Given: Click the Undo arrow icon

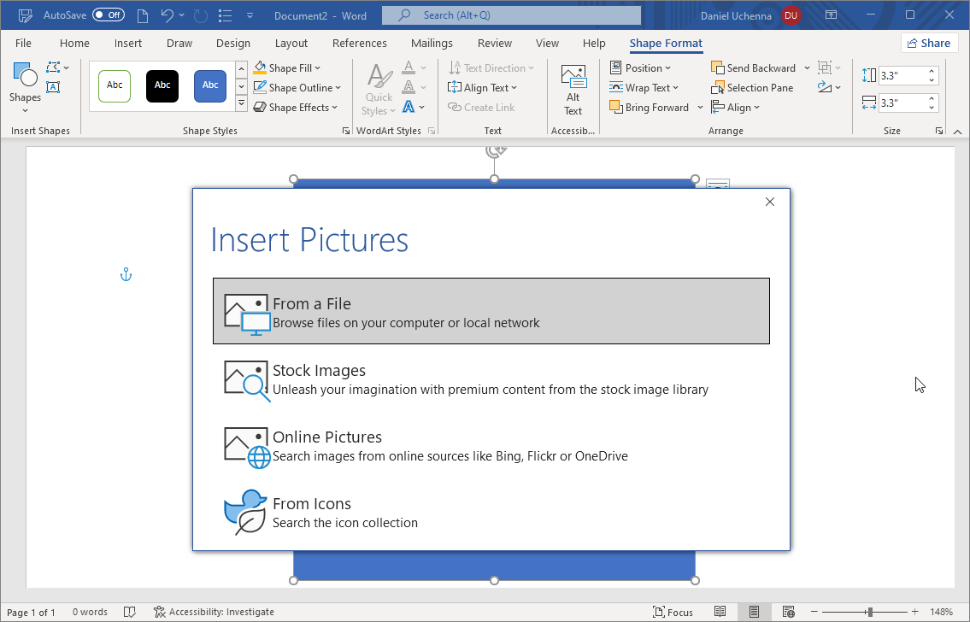Looking at the screenshot, I should 168,15.
